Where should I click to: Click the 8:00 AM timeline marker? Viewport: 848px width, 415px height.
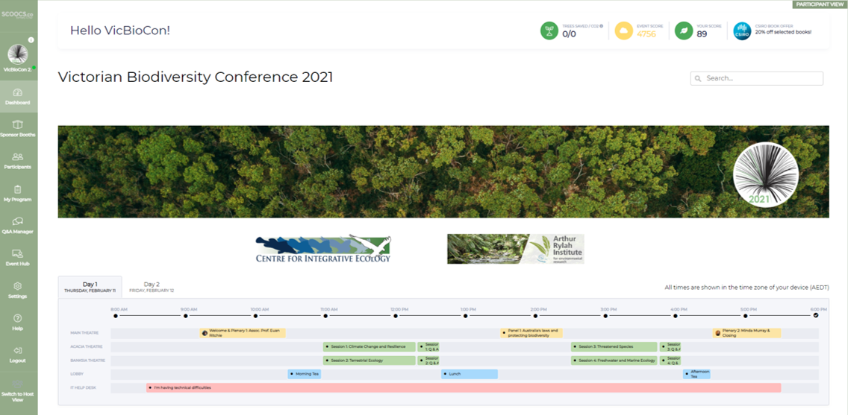click(x=115, y=316)
